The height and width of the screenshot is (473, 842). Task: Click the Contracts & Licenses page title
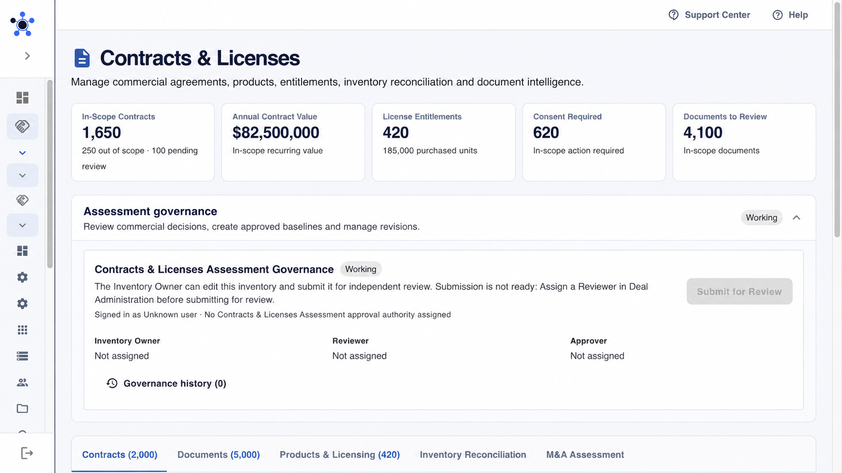point(200,58)
